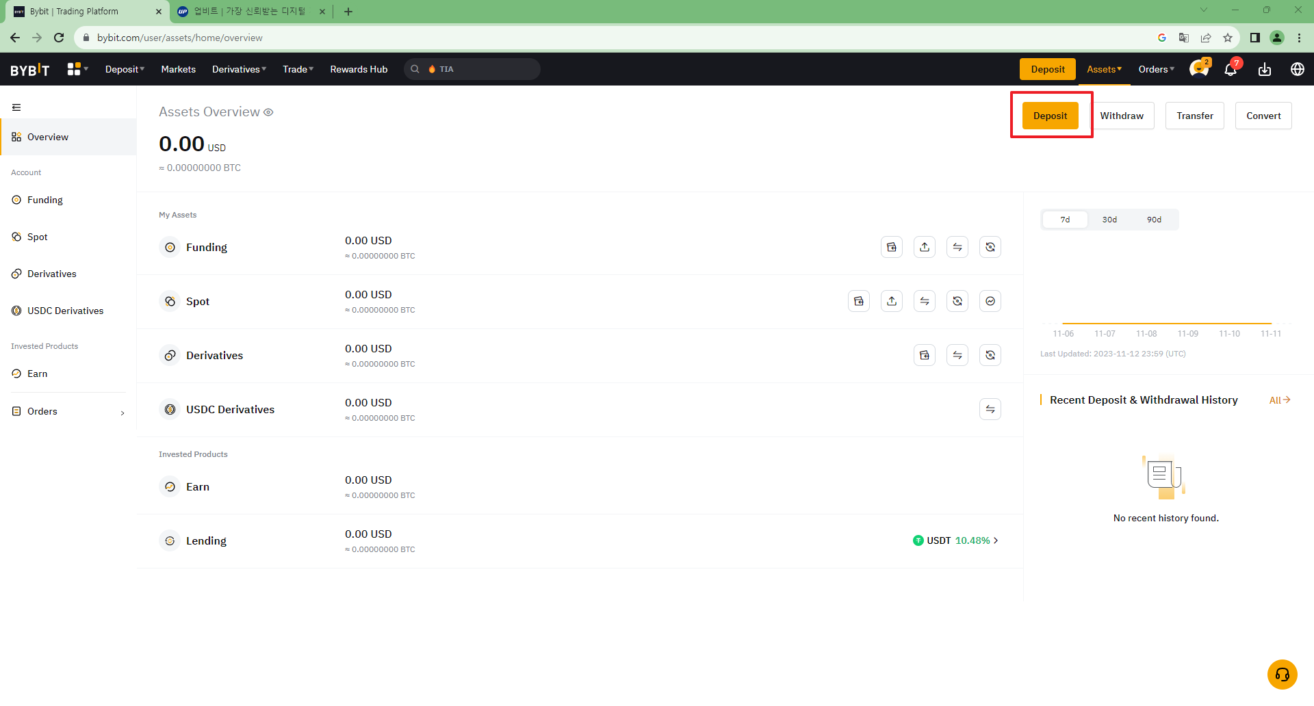Open Rewards Hub in top navigation
The width and height of the screenshot is (1314, 706).
tap(359, 69)
